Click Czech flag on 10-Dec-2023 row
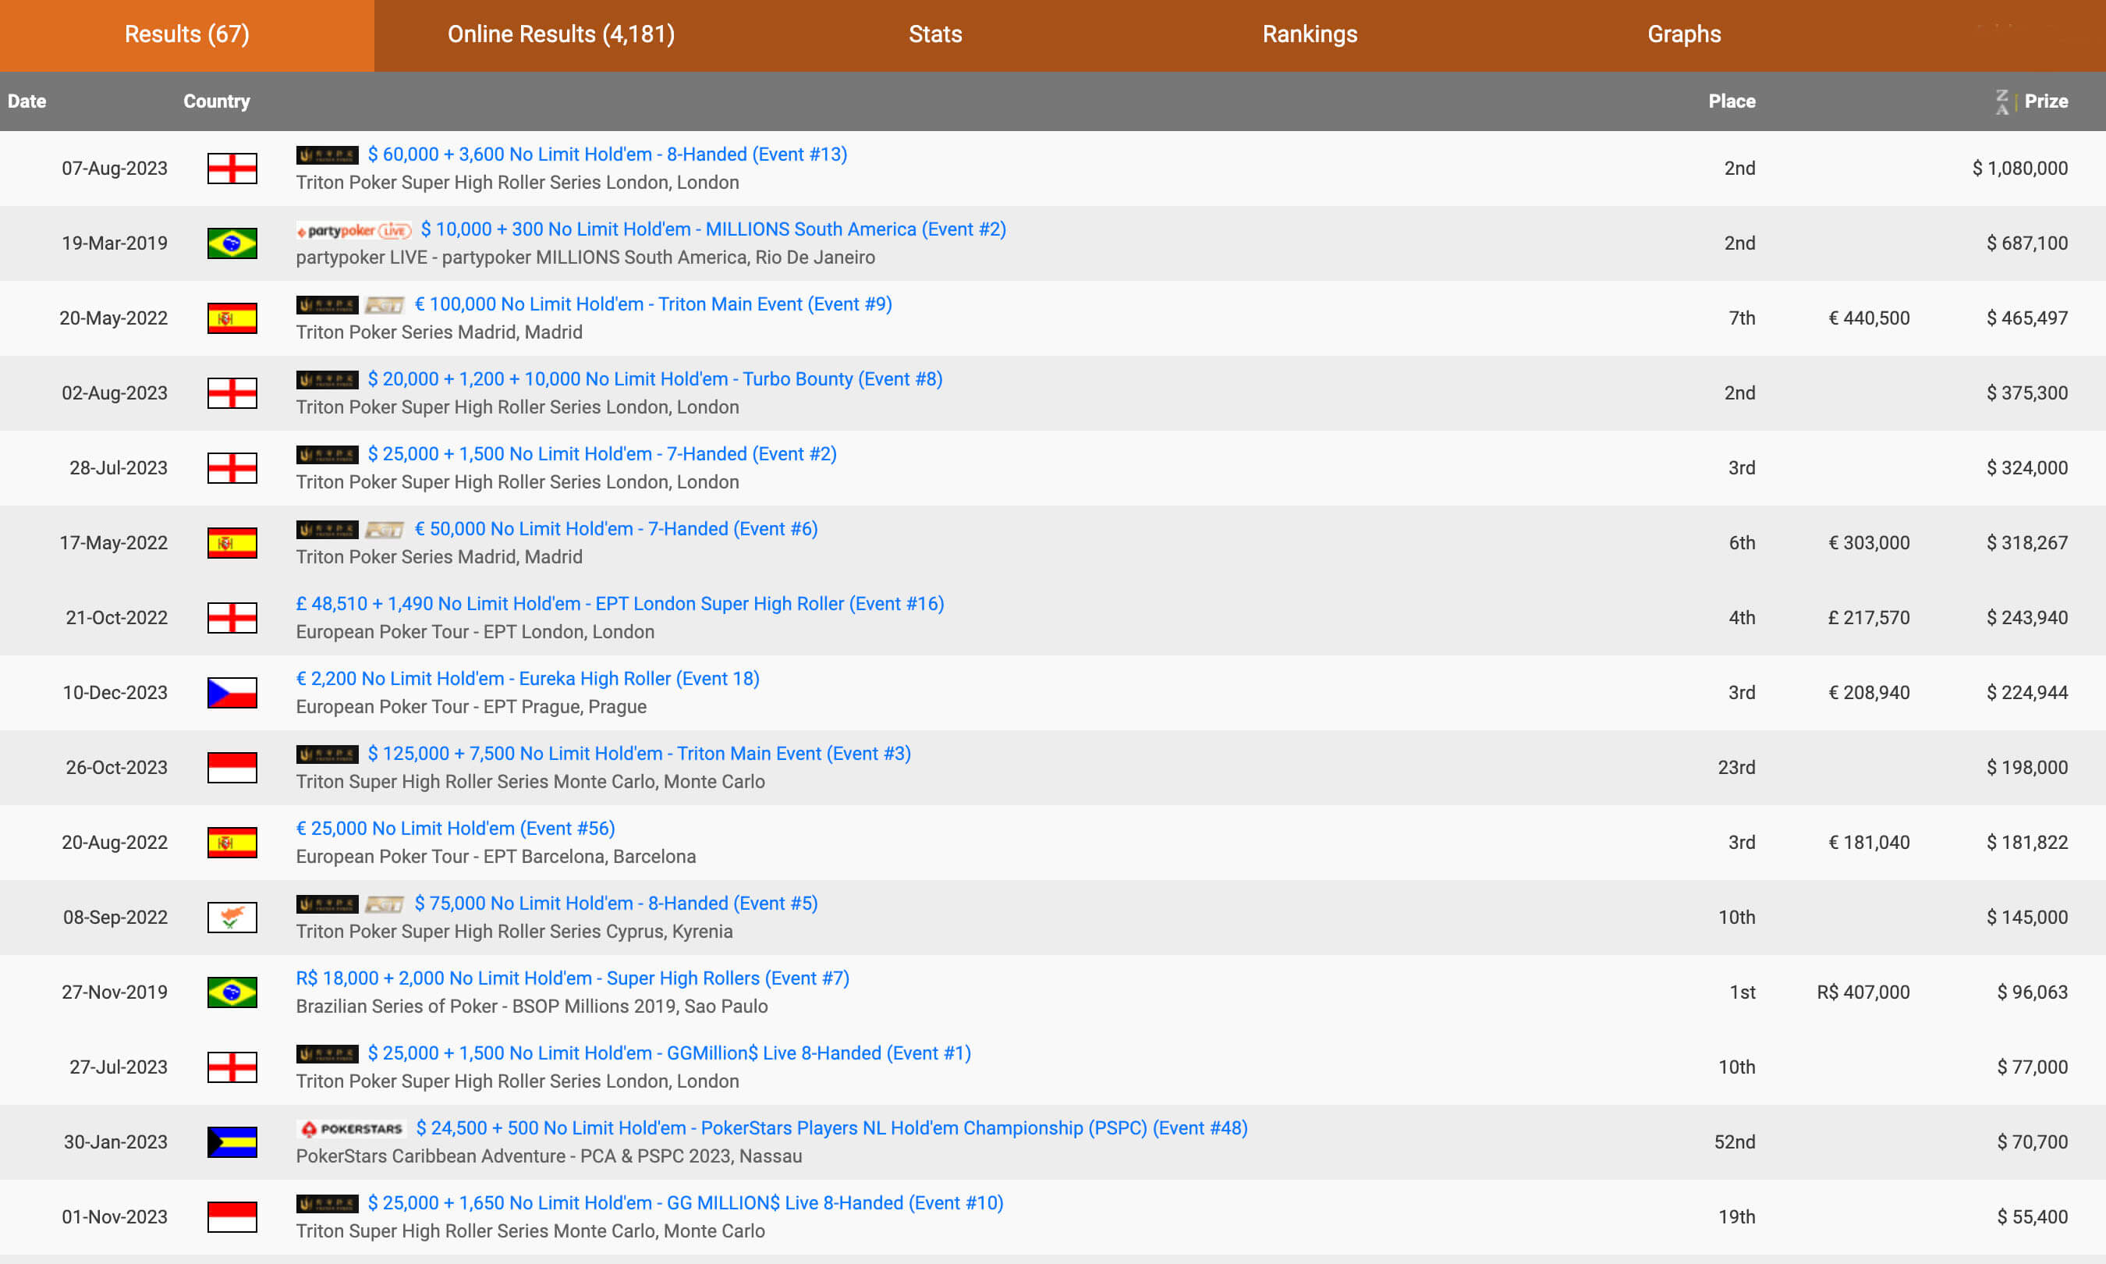2106x1264 pixels. [x=232, y=693]
